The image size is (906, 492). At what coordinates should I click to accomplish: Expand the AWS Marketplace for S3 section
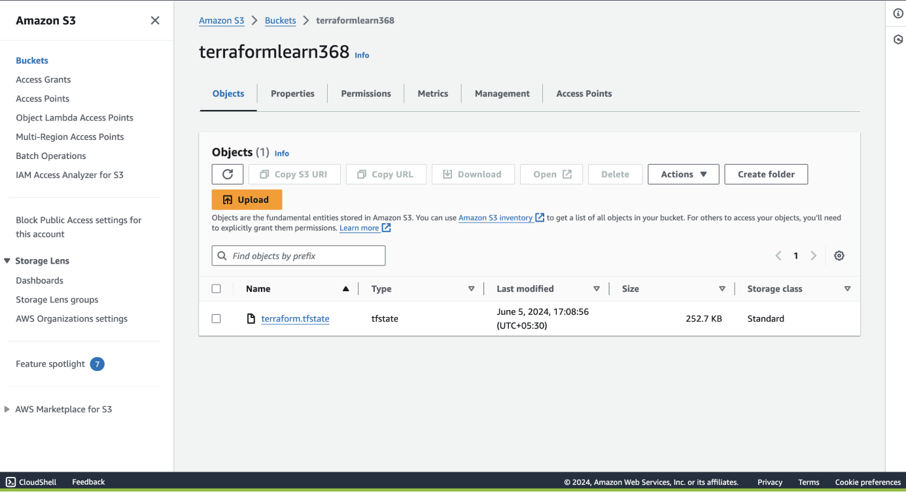[7, 410]
